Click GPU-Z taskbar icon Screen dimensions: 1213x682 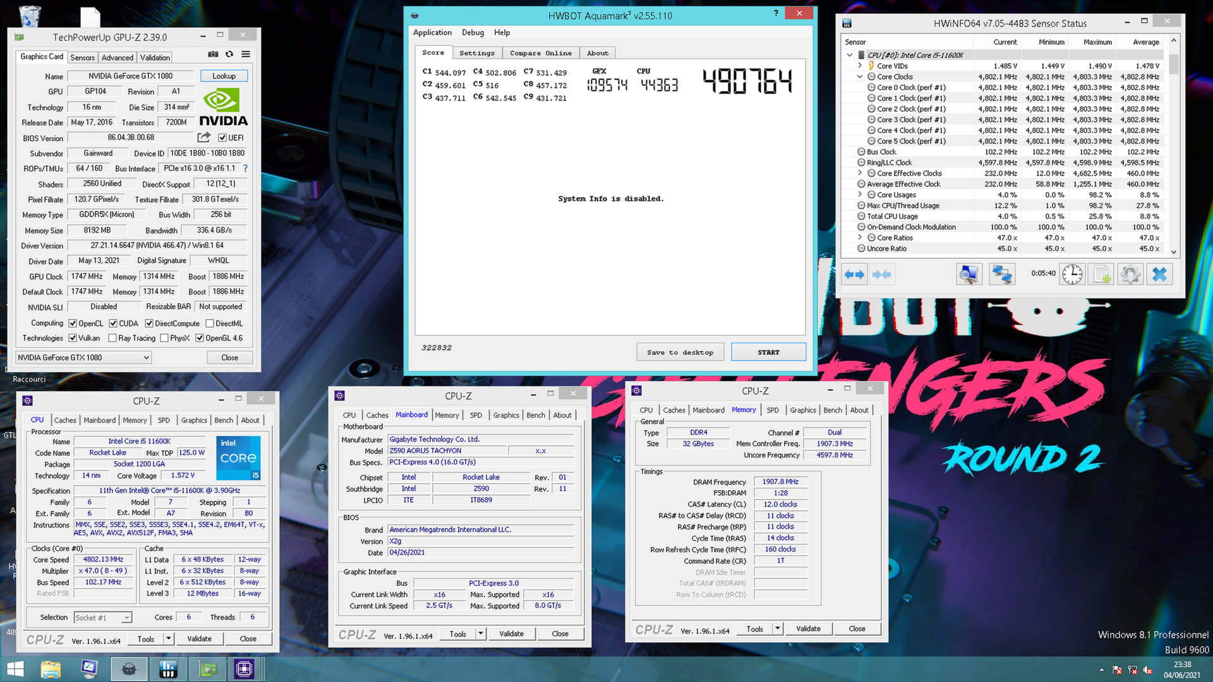[x=207, y=669]
